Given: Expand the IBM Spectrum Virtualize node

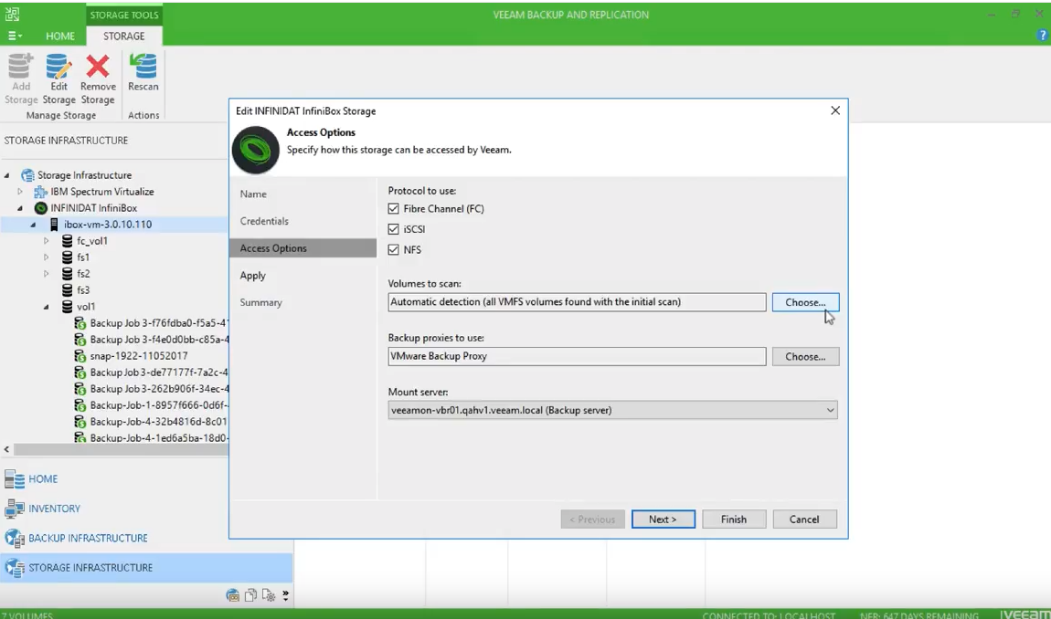Looking at the screenshot, I should [20, 192].
